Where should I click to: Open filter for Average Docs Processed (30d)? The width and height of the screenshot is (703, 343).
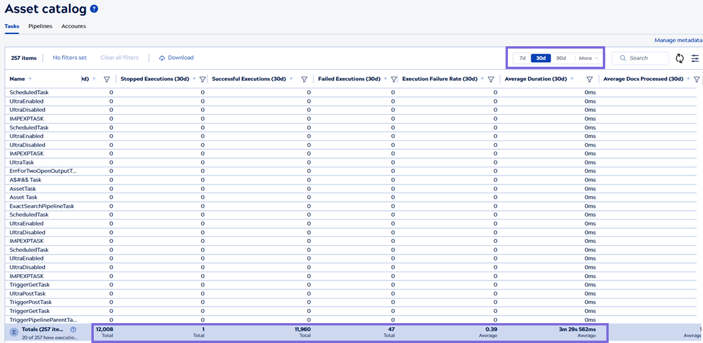coord(697,79)
